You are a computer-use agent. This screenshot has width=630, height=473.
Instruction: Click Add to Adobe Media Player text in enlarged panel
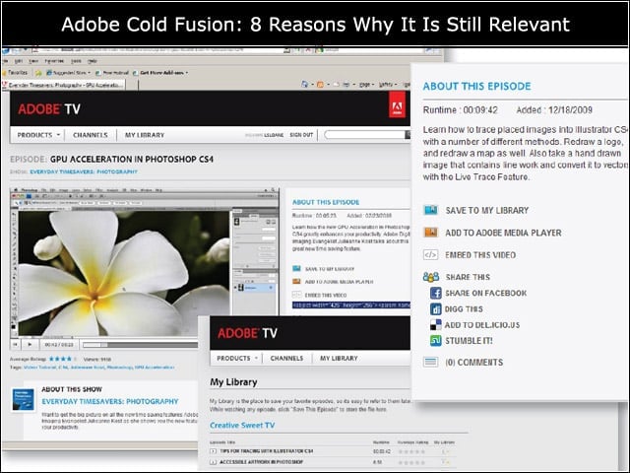point(503,233)
